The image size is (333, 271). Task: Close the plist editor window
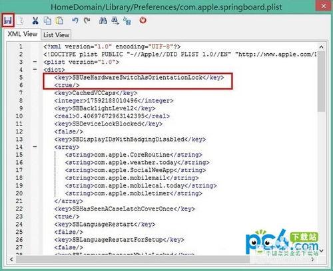tap(324, 6)
